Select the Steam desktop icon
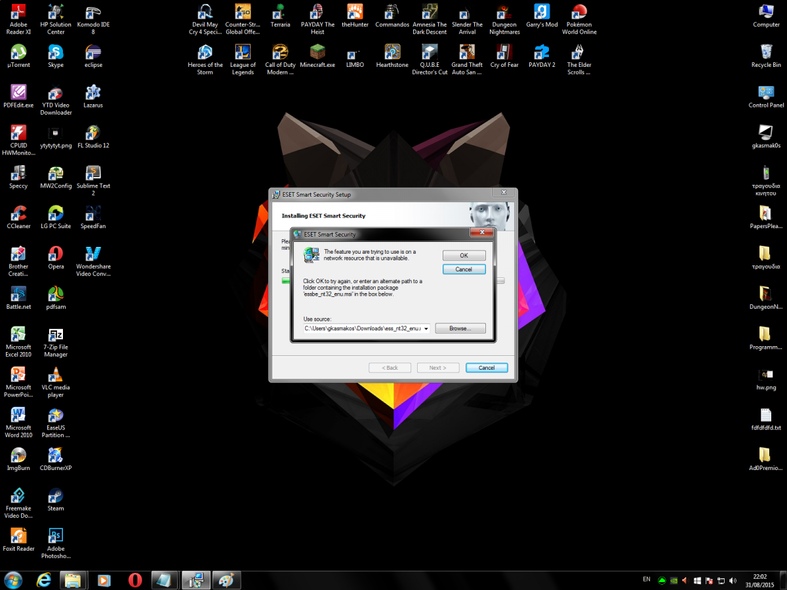The image size is (787, 590). point(56,500)
